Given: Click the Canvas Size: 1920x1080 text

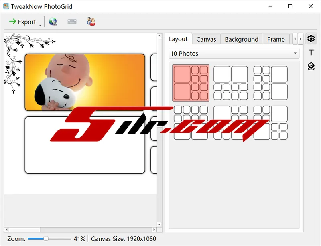Looking at the screenshot, I should click(x=124, y=239).
